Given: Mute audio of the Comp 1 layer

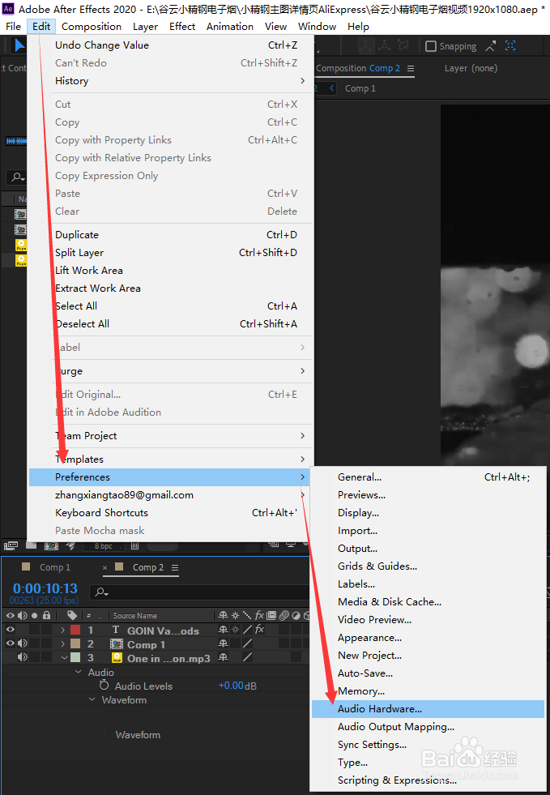Looking at the screenshot, I should 23,643.
